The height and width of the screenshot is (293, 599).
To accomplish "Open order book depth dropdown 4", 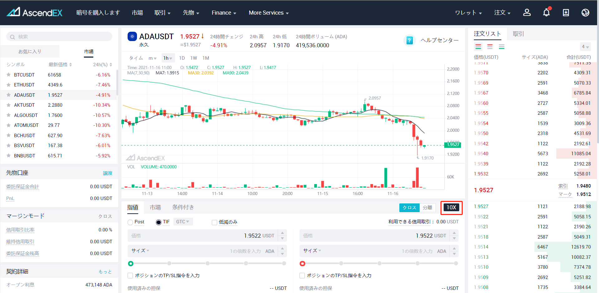I will (x=585, y=47).
